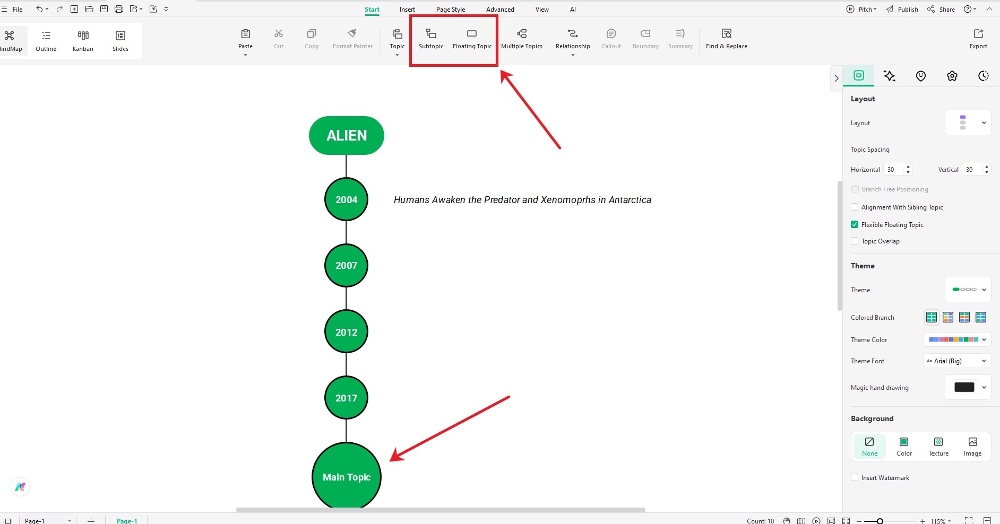
Task: Zoom in with plus button
Action: (923, 521)
